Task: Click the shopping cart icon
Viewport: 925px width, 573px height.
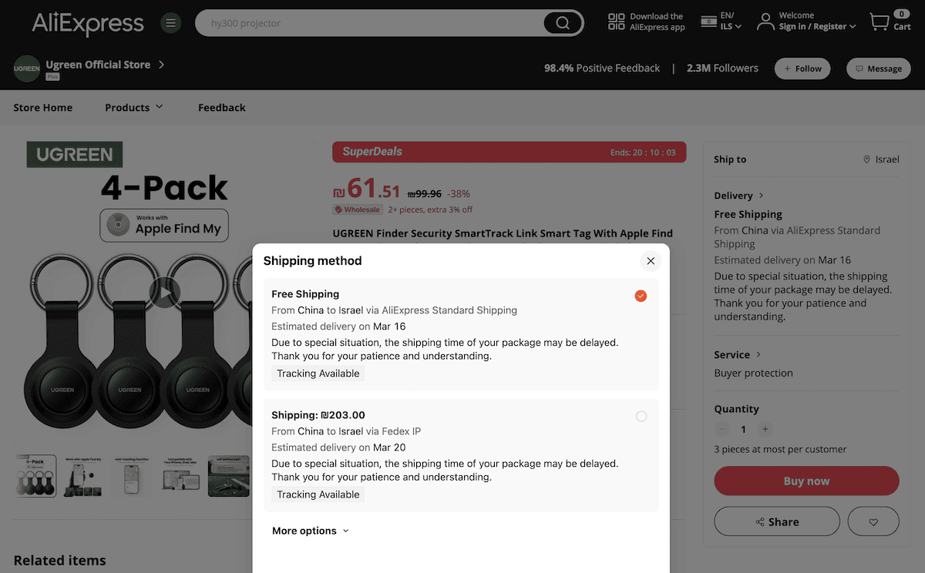Action: click(x=881, y=22)
